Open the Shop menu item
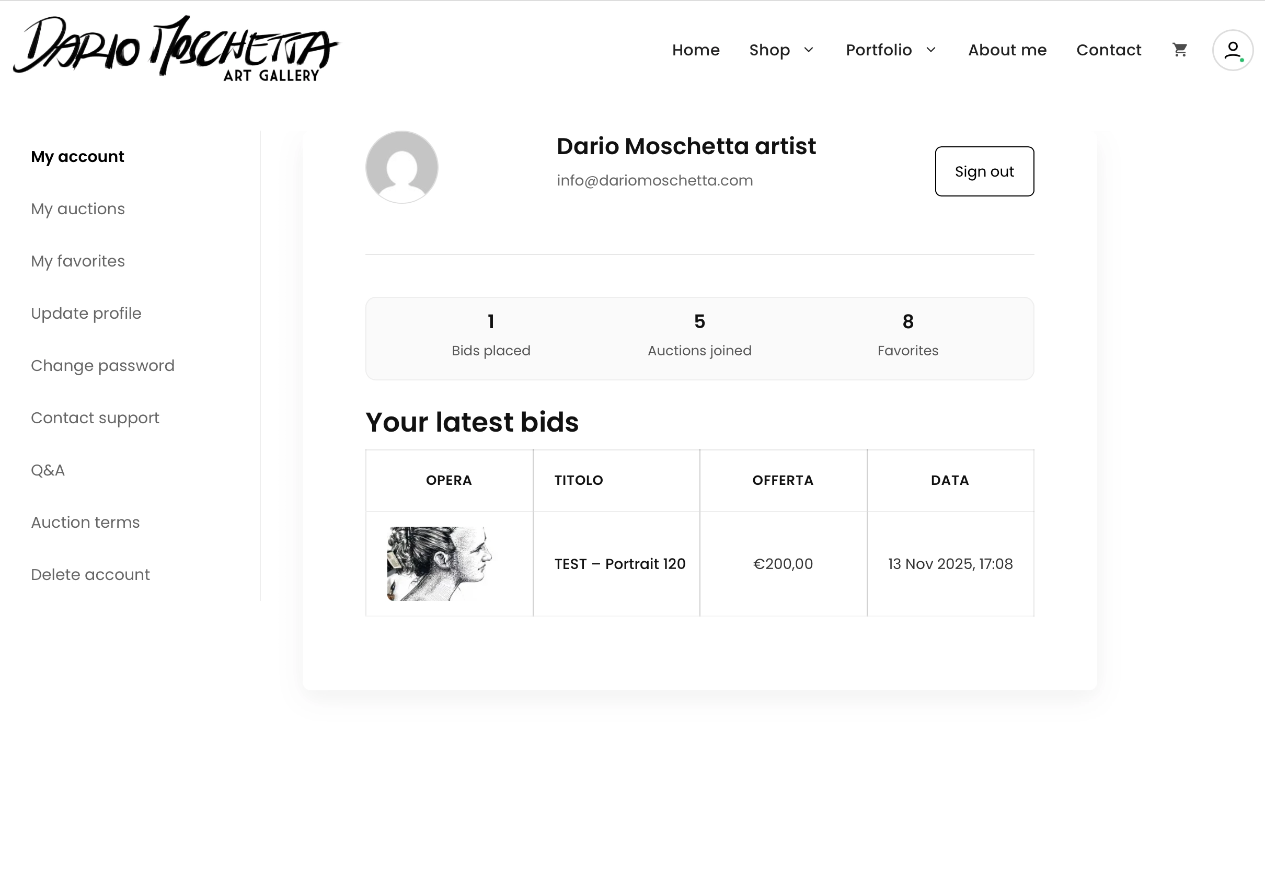 (769, 50)
